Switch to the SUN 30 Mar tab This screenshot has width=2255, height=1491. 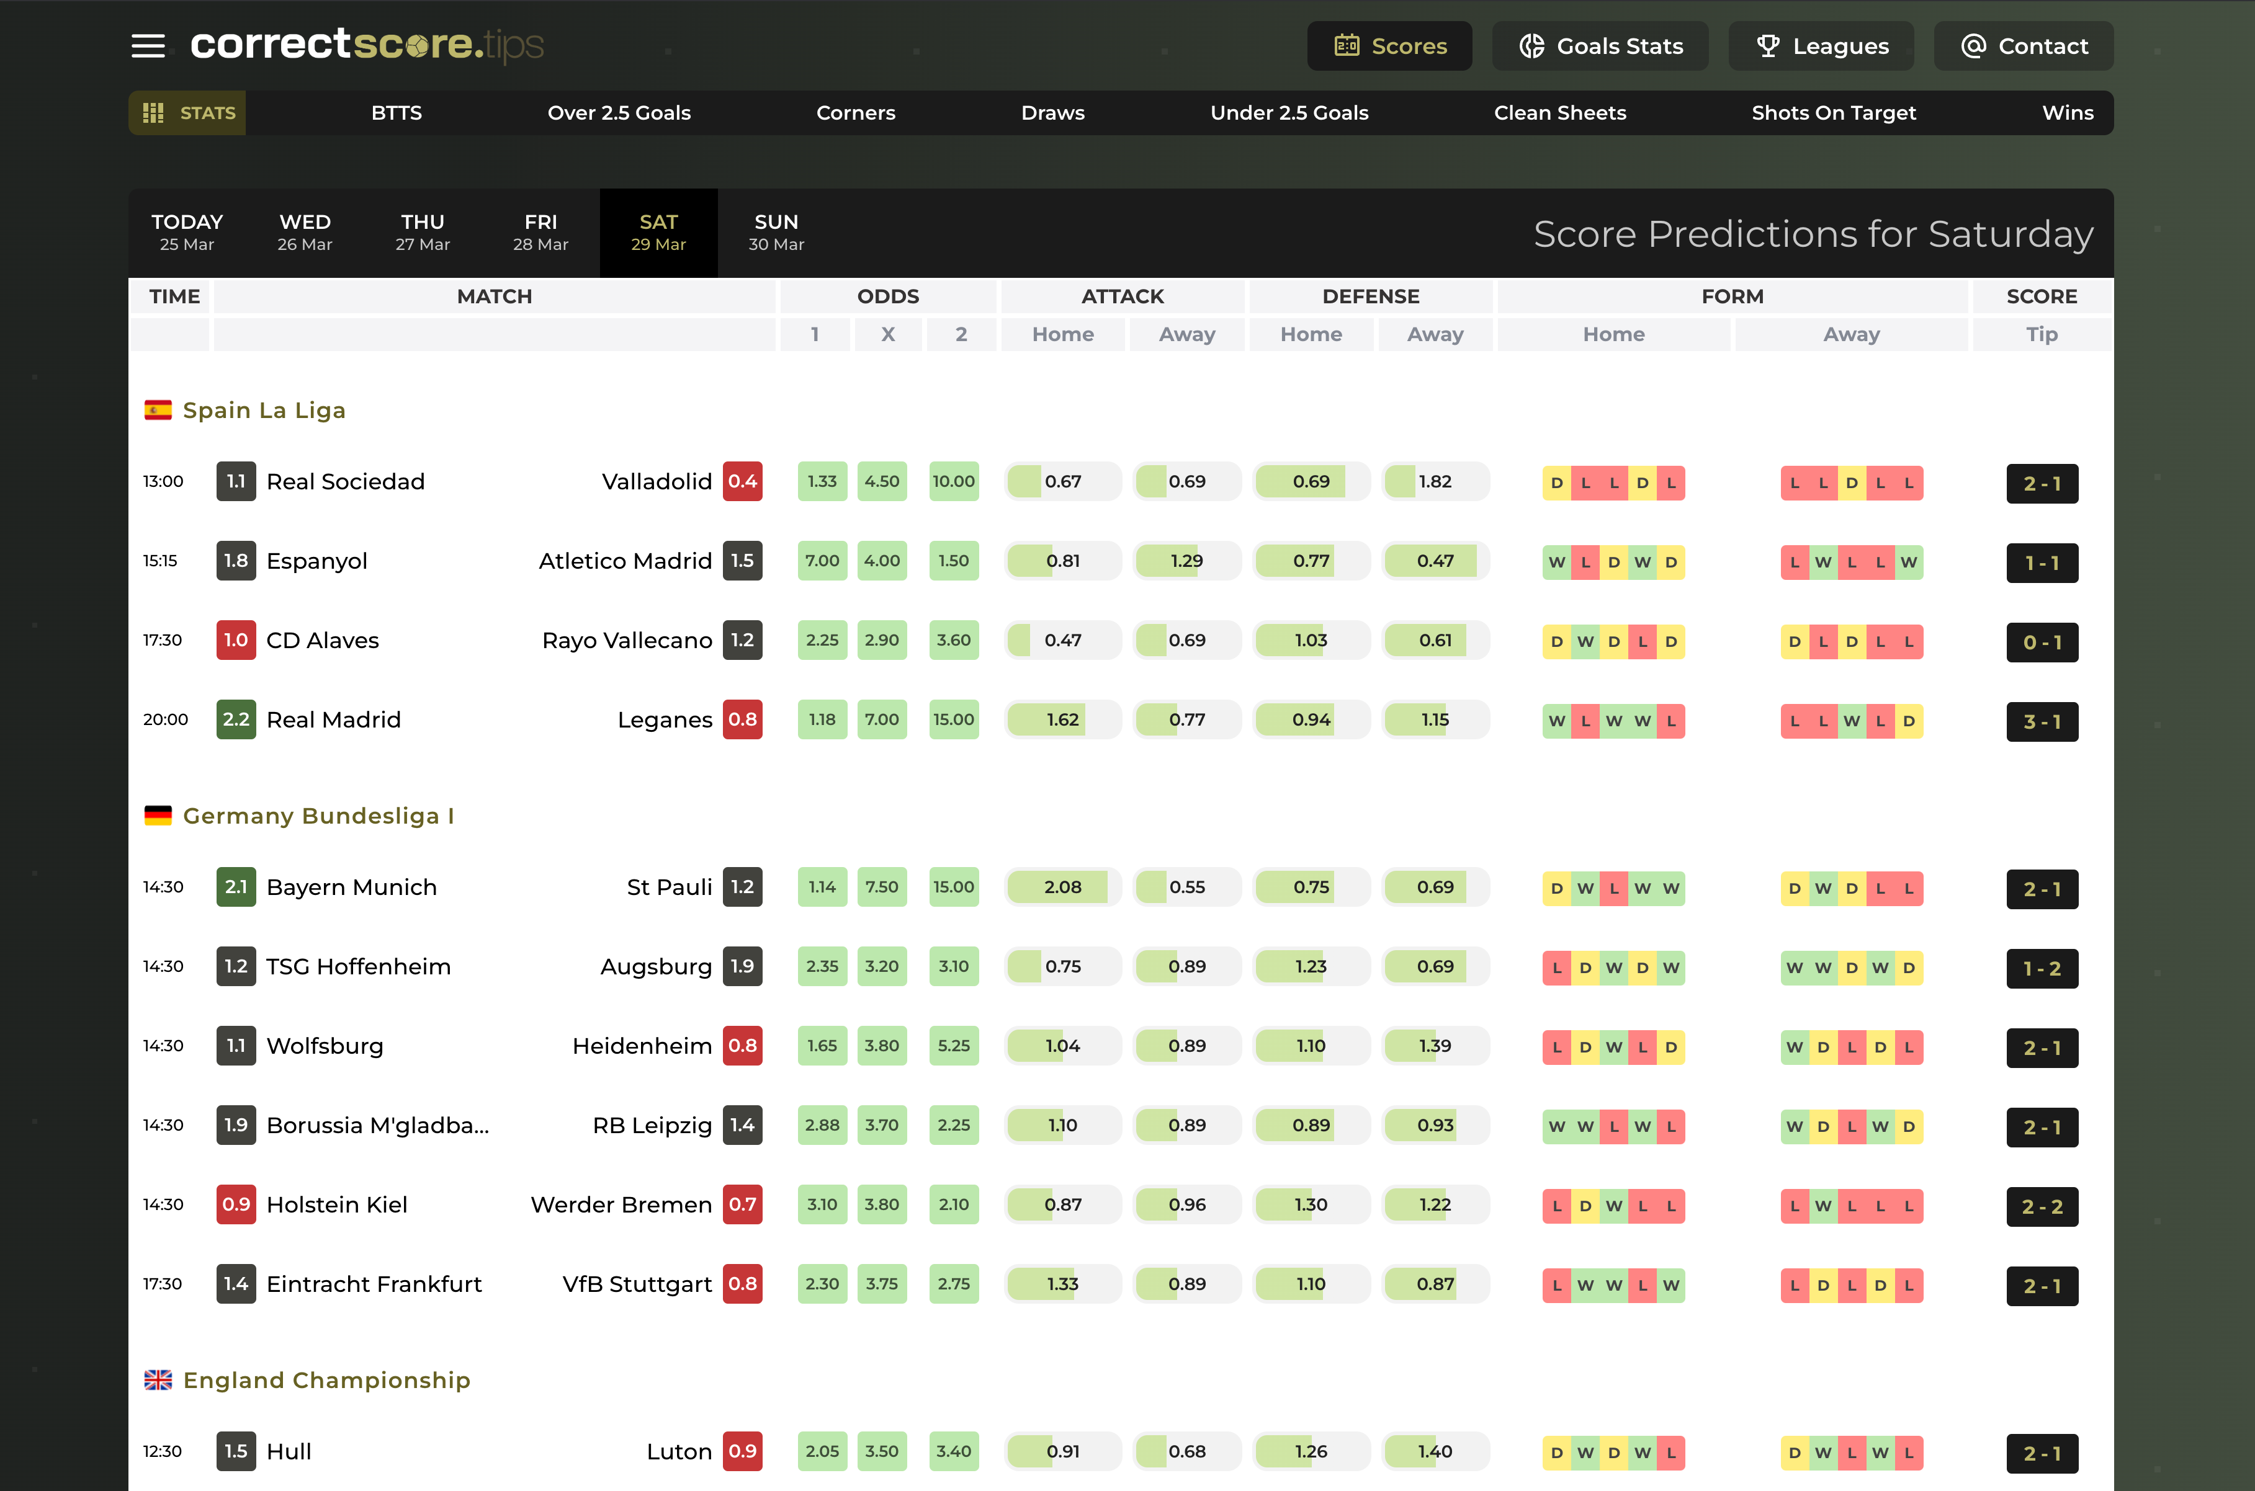click(x=776, y=232)
